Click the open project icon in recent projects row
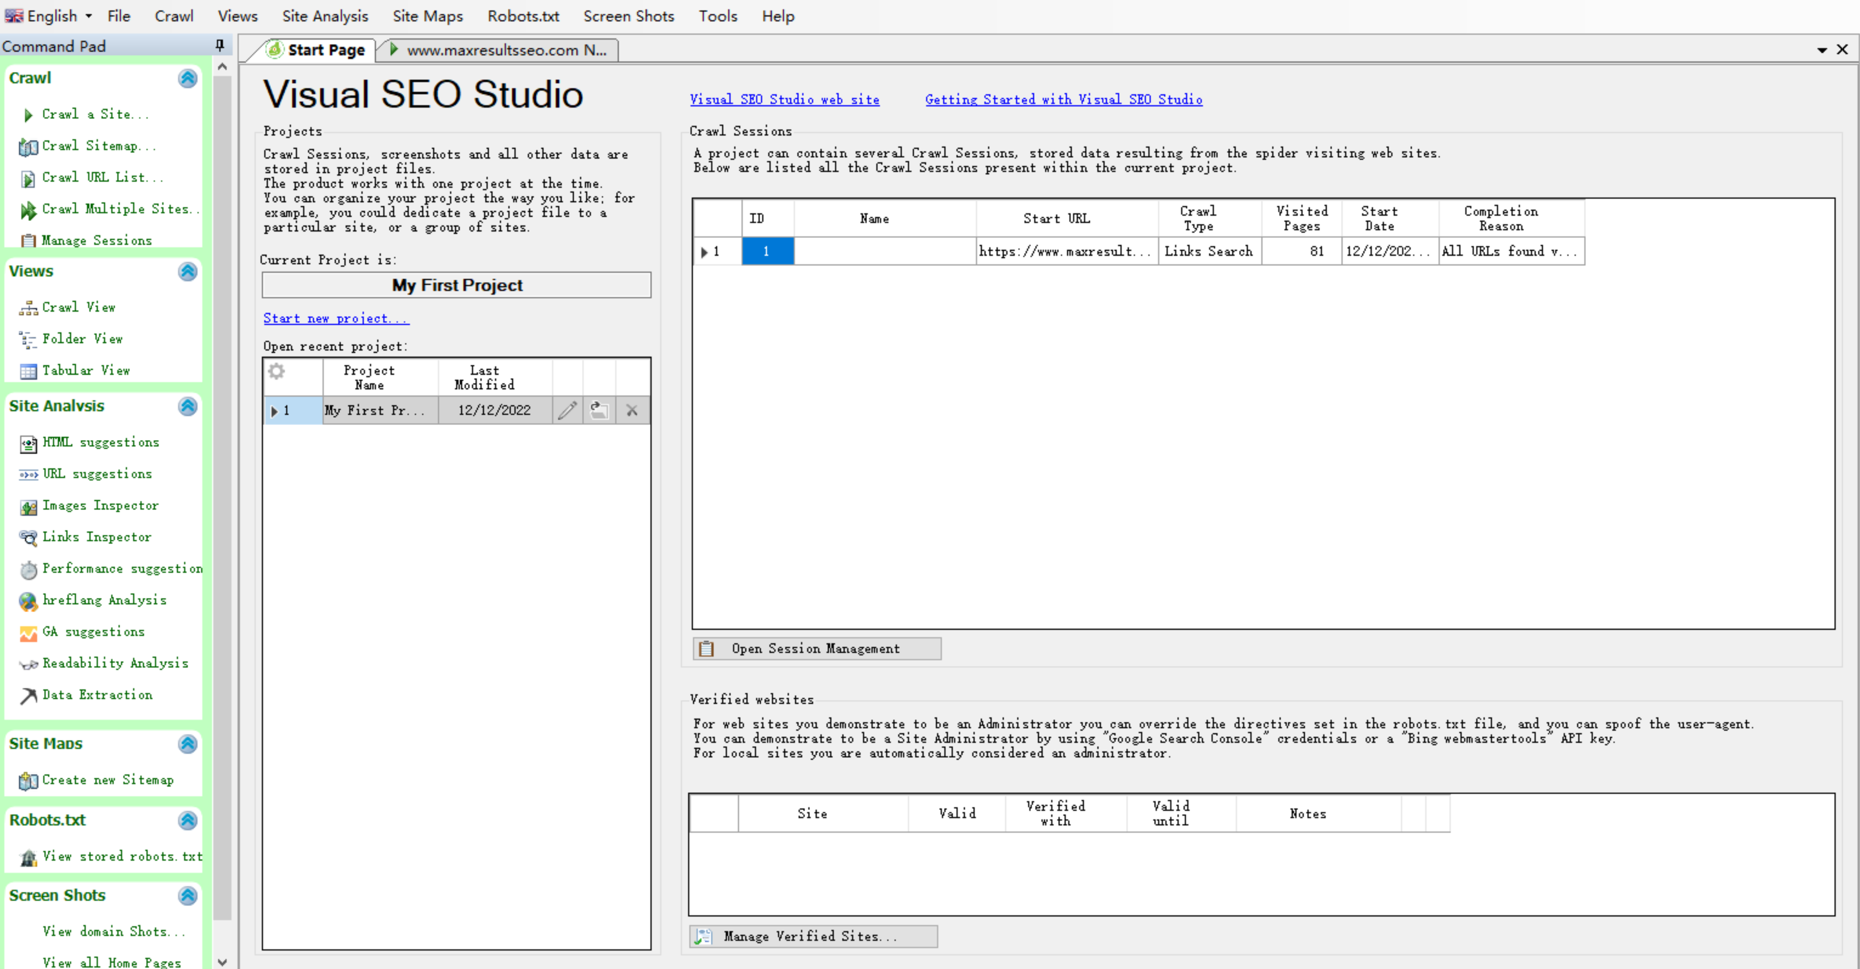 (x=599, y=411)
